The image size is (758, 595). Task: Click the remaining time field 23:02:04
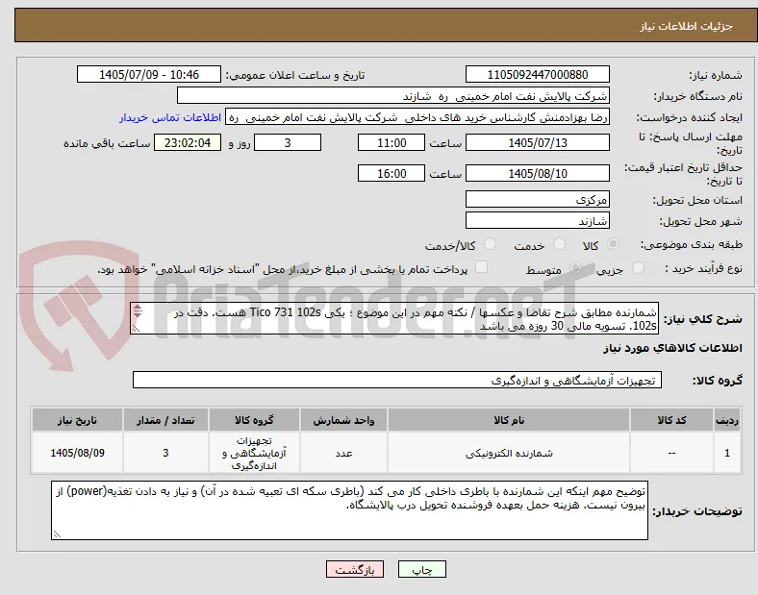pyautogui.click(x=188, y=143)
